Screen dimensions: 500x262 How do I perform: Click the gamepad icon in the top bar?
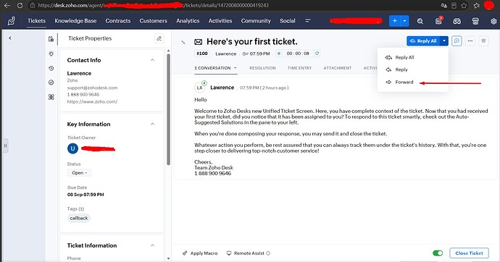[457, 21]
